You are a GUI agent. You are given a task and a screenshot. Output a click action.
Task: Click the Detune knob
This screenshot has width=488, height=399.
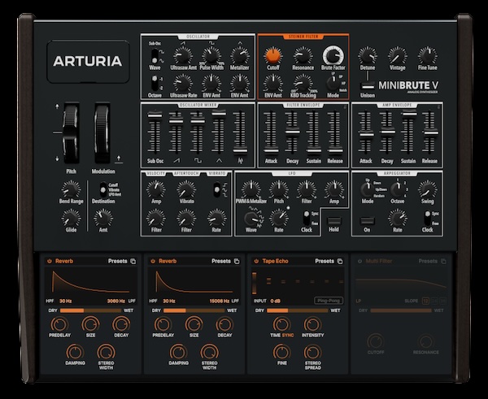point(368,56)
